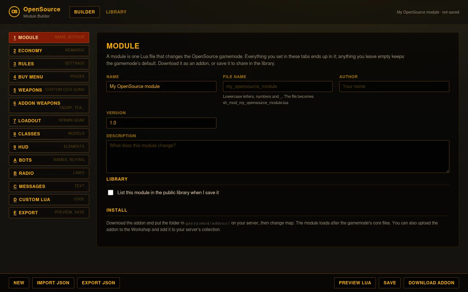Click Export JSON
Viewport: 468px width, 292px height.
(x=98, y=283)
